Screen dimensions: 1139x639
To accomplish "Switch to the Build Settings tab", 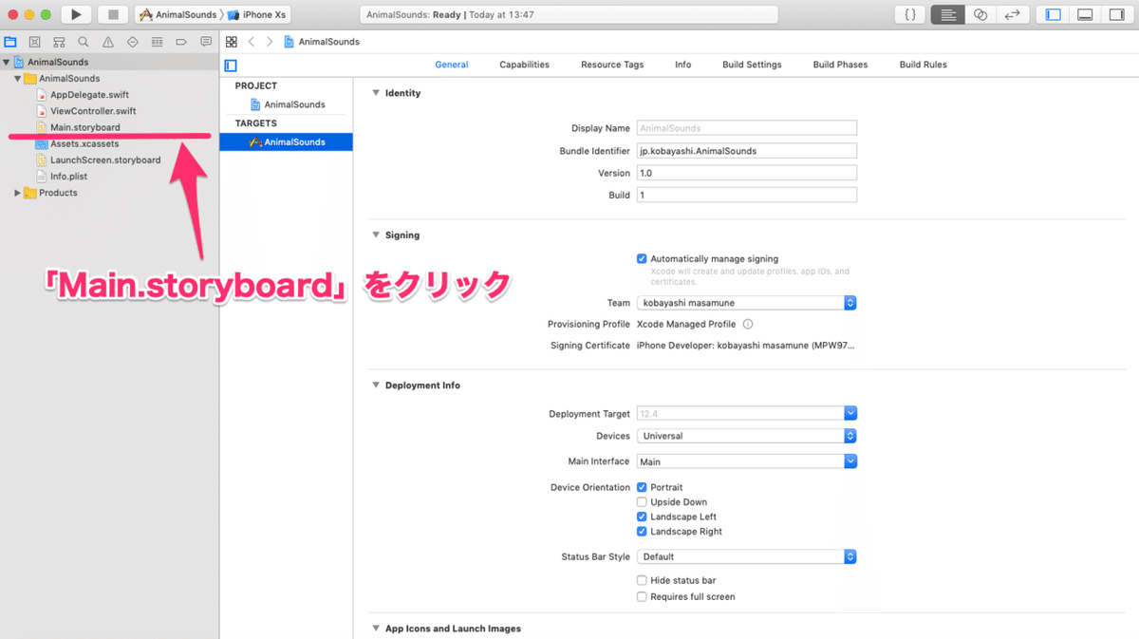I will click(752, 65).
